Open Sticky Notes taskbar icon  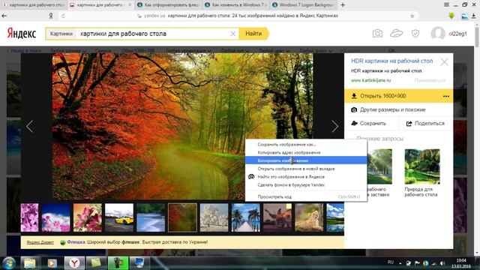point(96,263)
